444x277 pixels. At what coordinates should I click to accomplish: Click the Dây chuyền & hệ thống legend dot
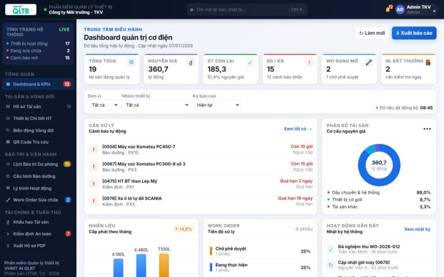328,193
